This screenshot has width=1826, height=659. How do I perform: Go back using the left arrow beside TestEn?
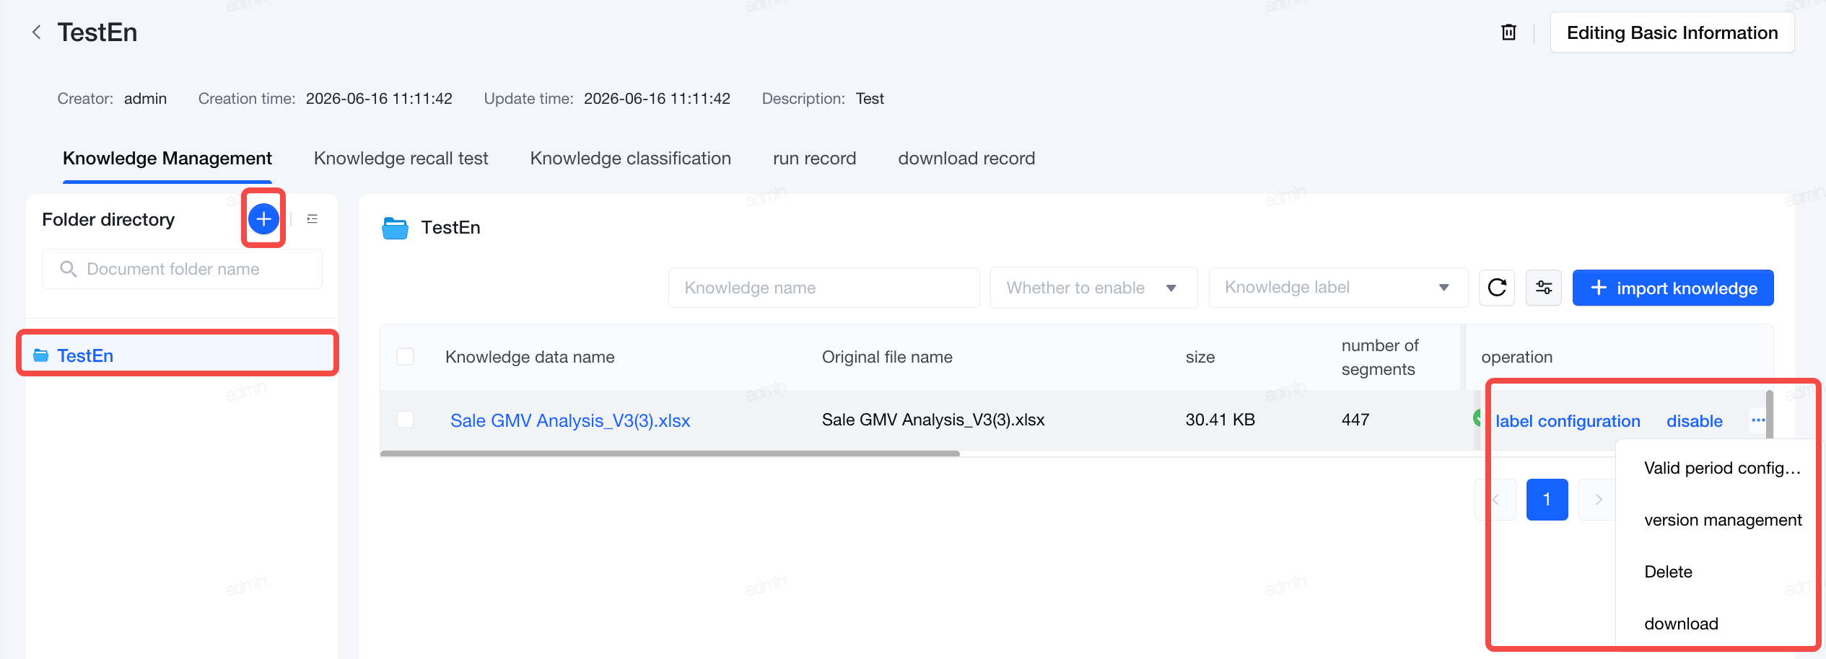pos(36,32)
